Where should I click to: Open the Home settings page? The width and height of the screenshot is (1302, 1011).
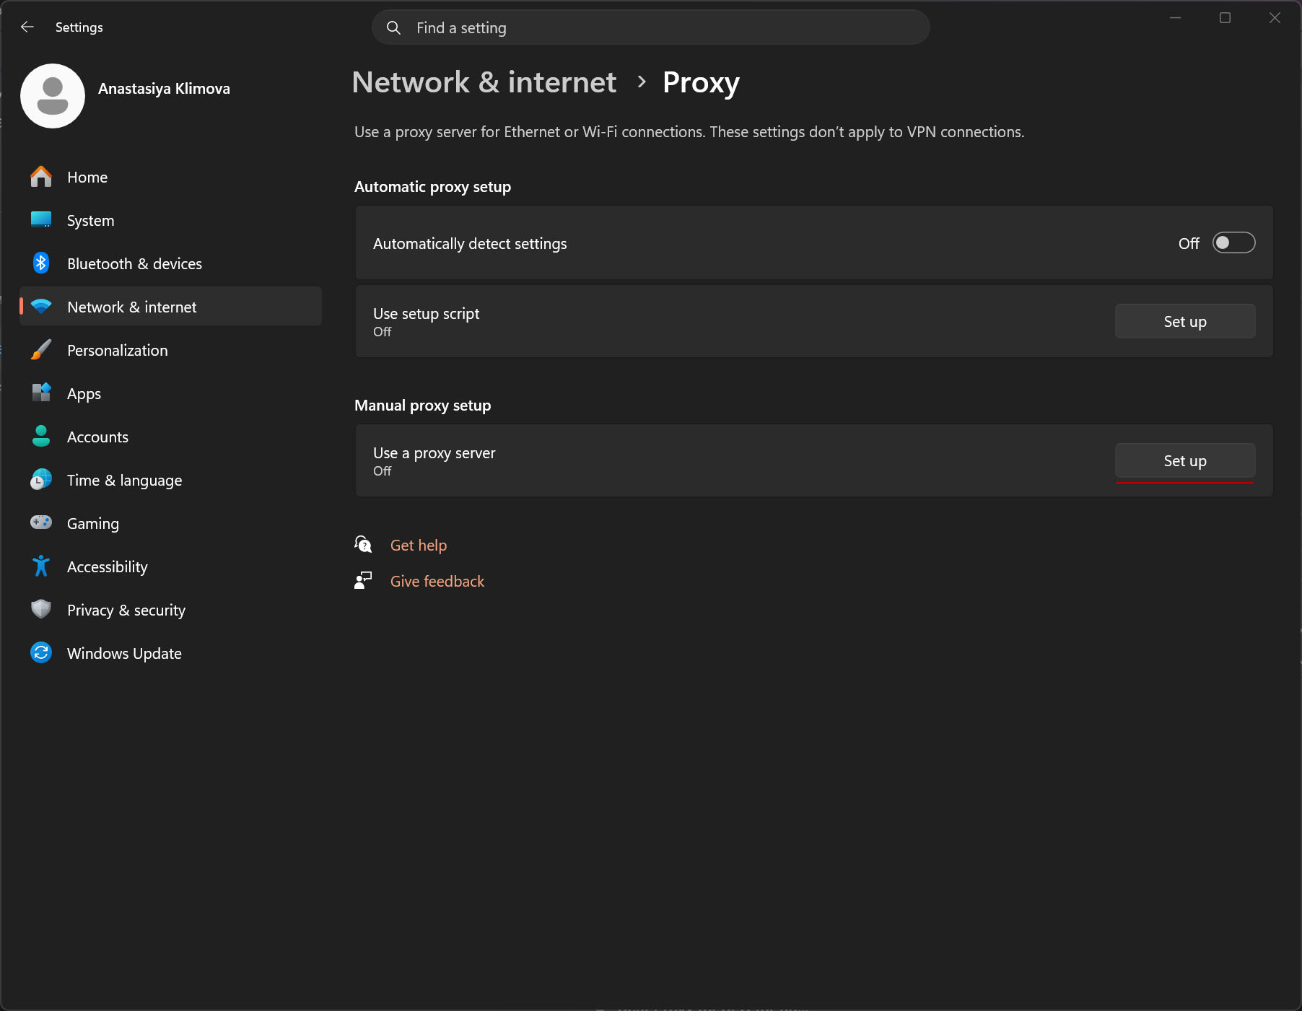click(x=171, y=177)
